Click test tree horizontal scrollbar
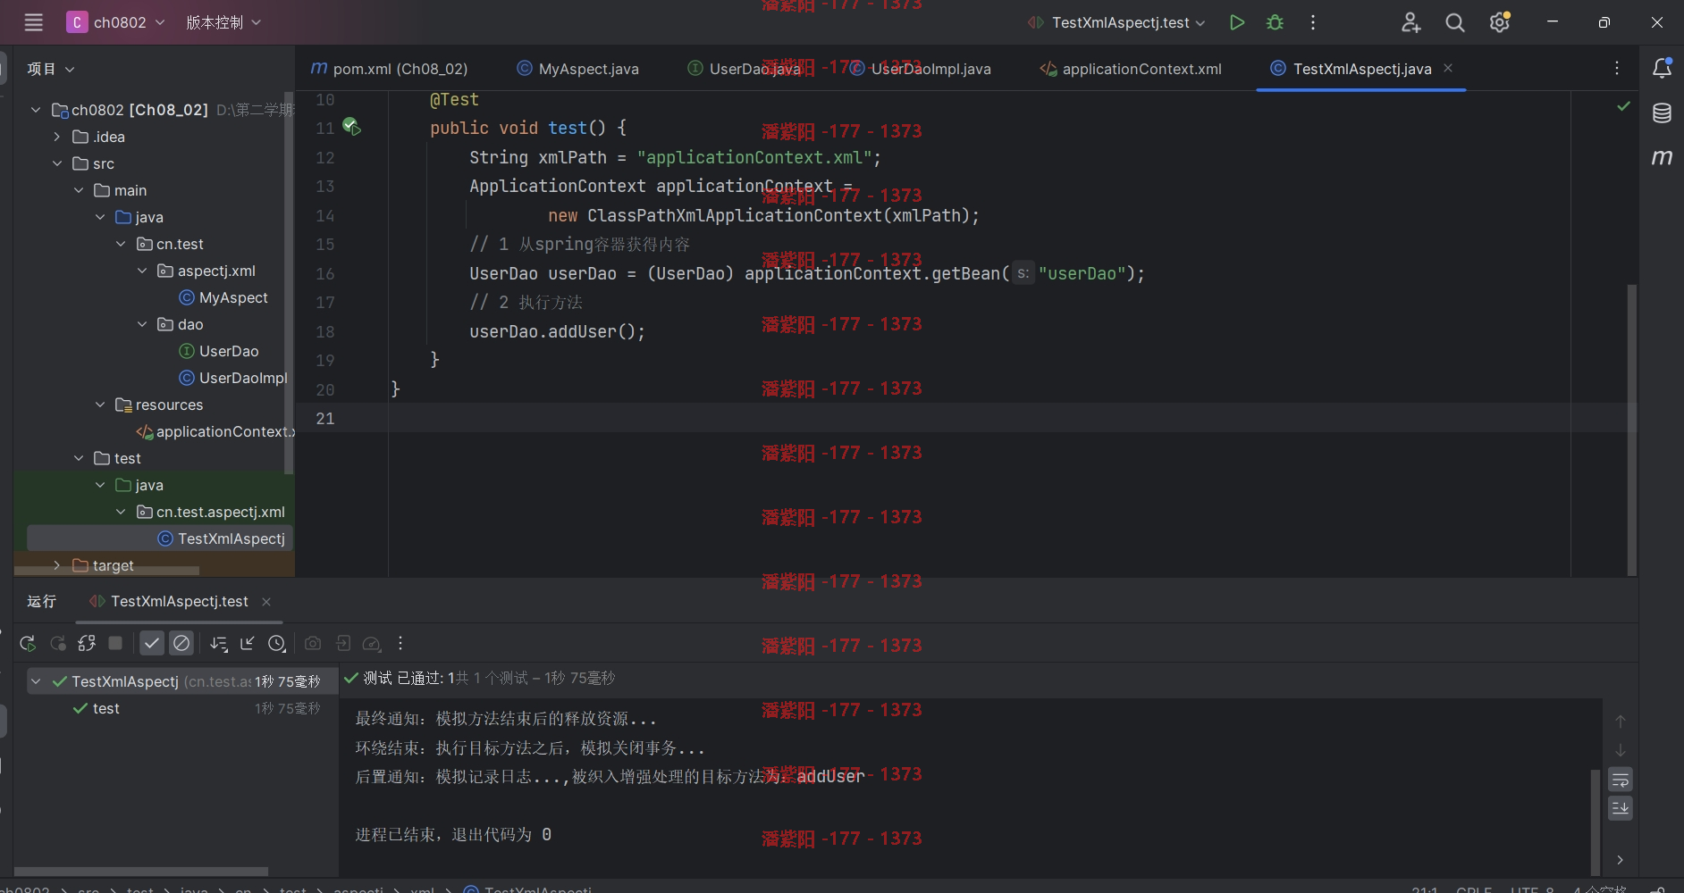Image resolution: width=1684 pixels, height=893 pixels. 141,872
